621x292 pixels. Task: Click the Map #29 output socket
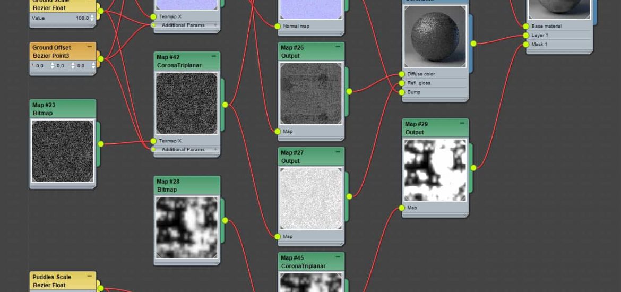coord(473,168)
